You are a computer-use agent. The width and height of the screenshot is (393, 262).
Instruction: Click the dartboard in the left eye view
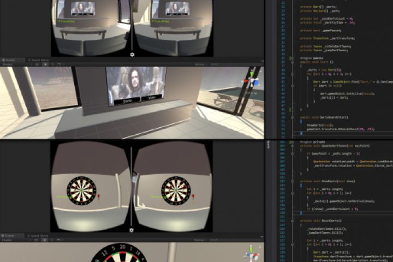[x=82, y=191]
